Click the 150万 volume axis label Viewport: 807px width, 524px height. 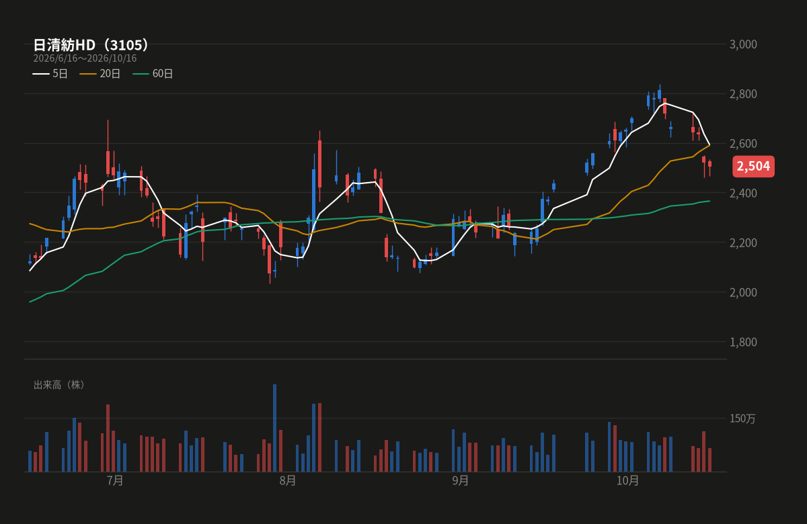[743, 419]
